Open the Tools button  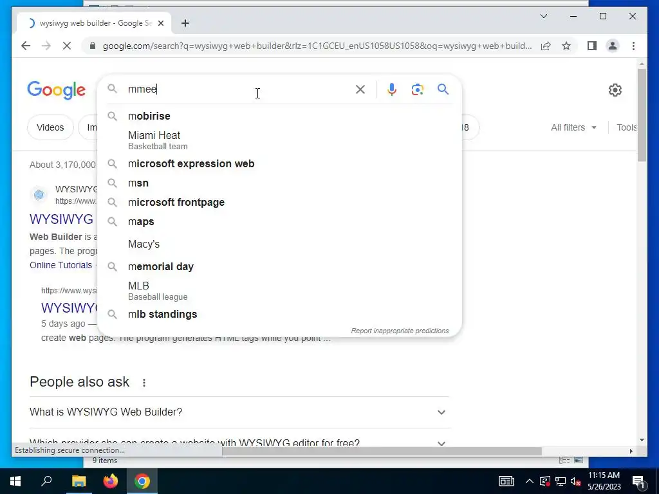pos(627,127)
